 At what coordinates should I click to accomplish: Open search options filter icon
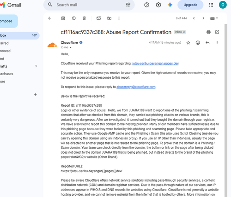click(128, 5)
